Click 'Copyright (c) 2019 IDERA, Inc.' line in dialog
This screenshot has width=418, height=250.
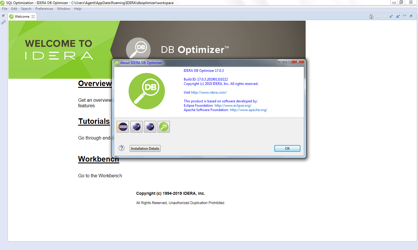tap(221, 84)
